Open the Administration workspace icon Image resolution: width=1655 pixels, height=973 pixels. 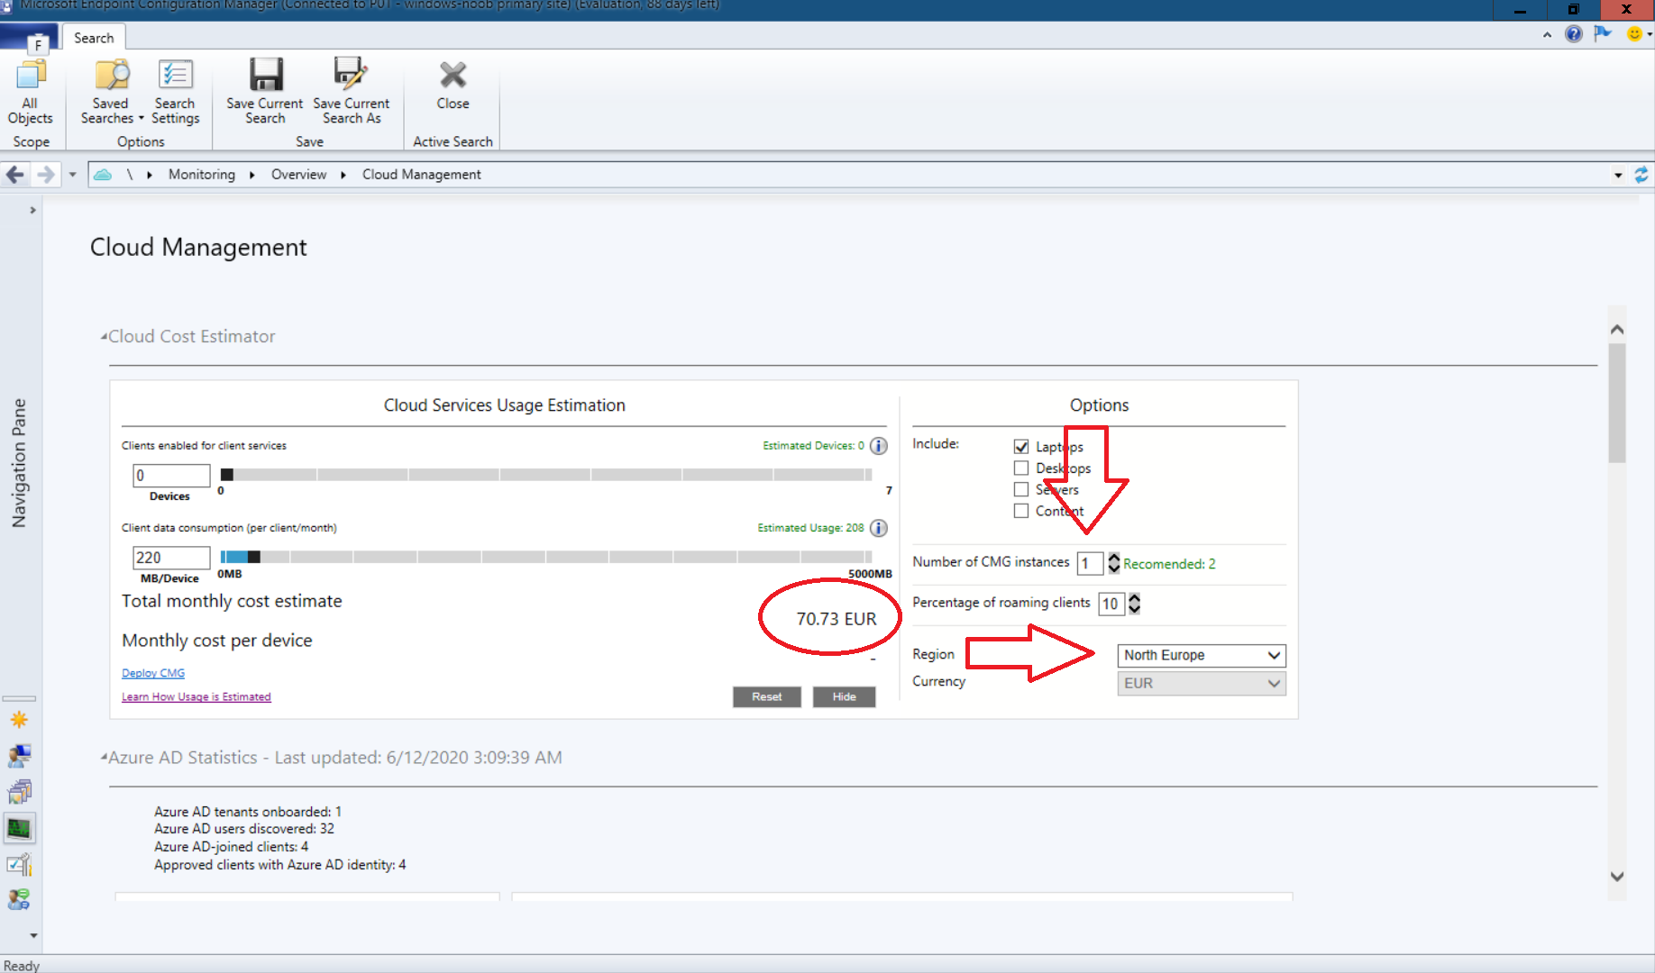[19, 865]
